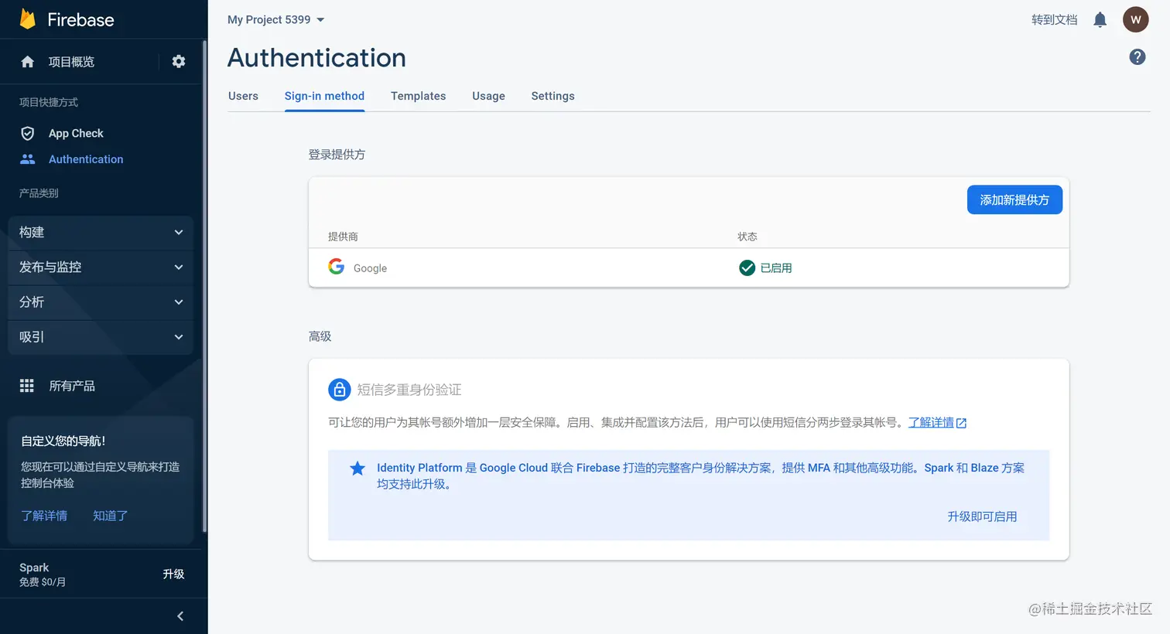Image resolution: width=1170 pixels, height=634 pixels.
Task: Select the Sign-in method tab
Action: coord(324,96)
